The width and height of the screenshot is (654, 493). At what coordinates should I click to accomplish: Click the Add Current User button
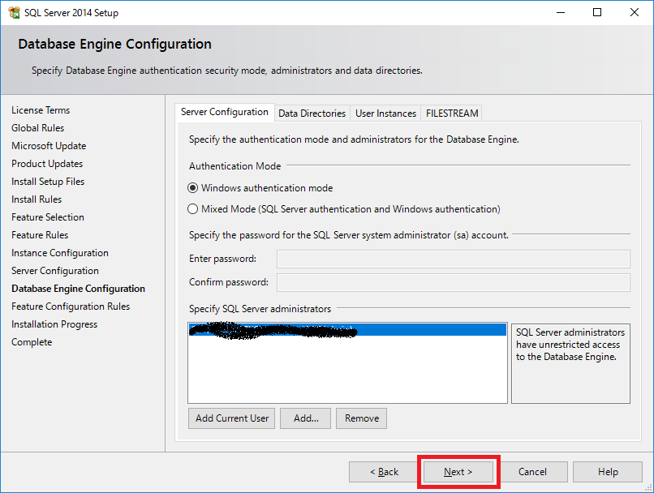pyautogui.click(x=232, y=418)
